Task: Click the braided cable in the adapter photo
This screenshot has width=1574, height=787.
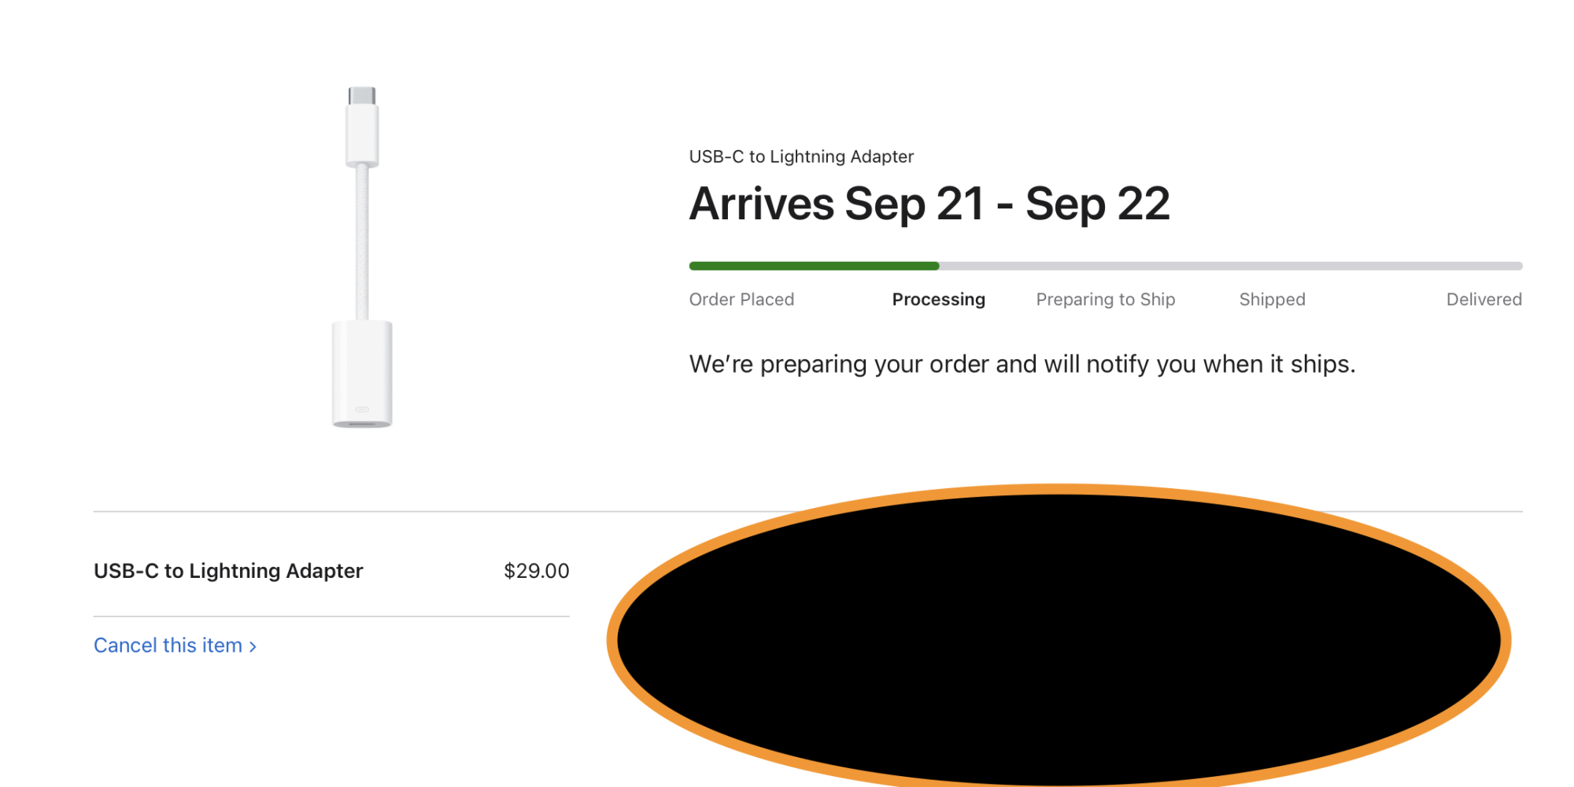Action: pyautogui.click(x=362, y=242)
